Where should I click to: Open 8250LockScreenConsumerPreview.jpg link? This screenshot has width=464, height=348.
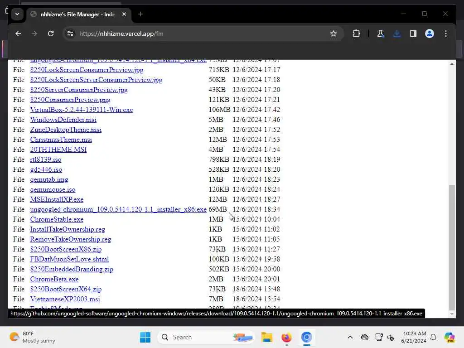[x=87, y=70]
